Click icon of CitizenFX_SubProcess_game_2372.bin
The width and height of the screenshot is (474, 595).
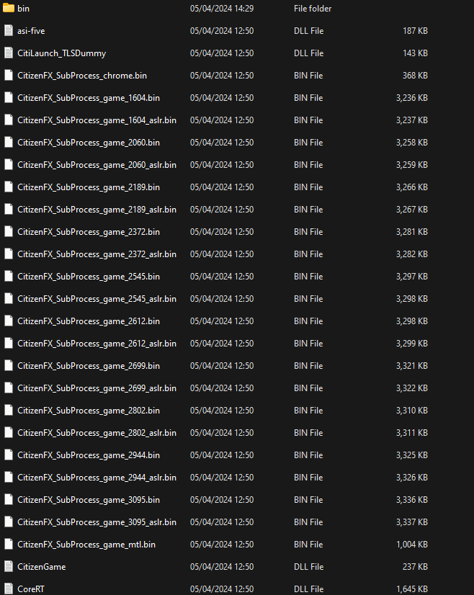9,232
